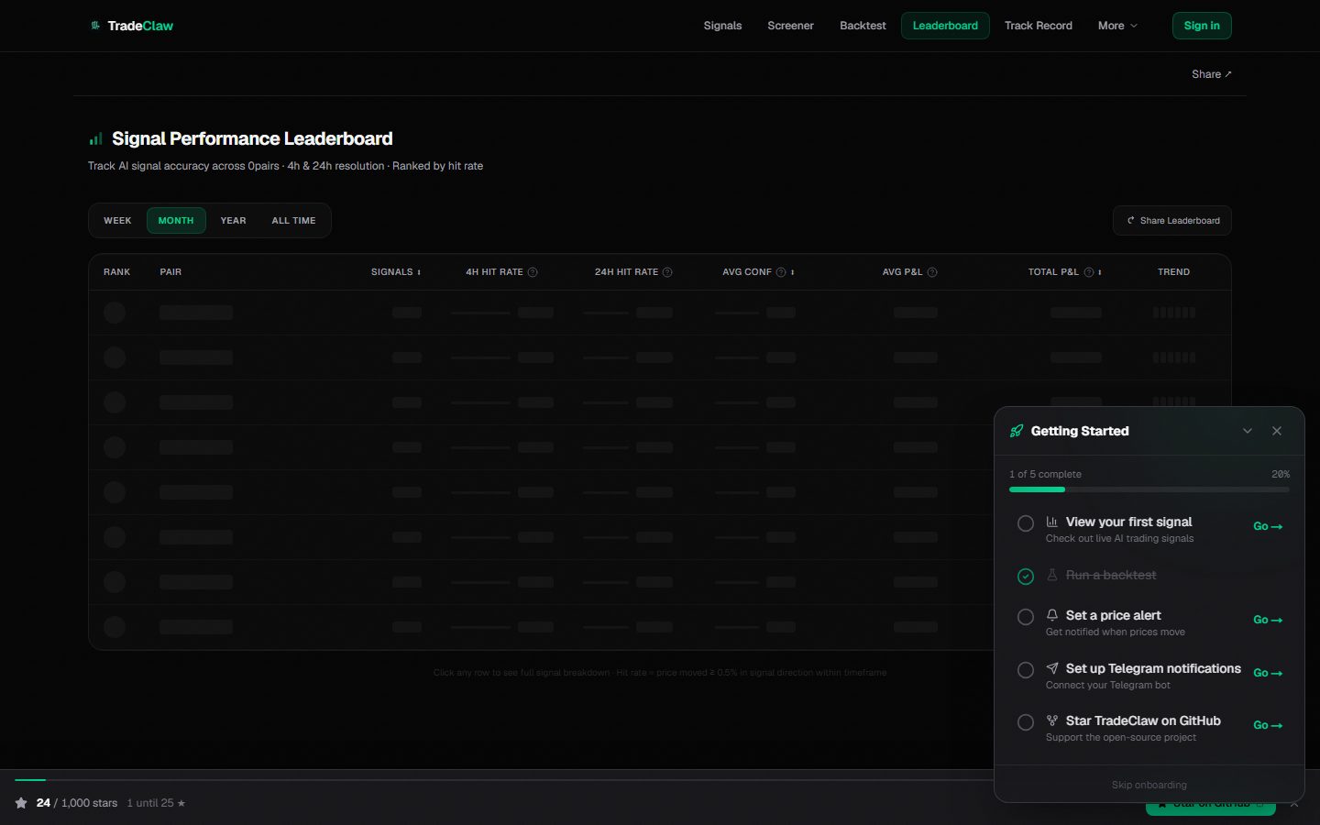Click the Getting Started rocket icon
The width and height of the screenshot is (1320, 825).
coord(1017,431)
